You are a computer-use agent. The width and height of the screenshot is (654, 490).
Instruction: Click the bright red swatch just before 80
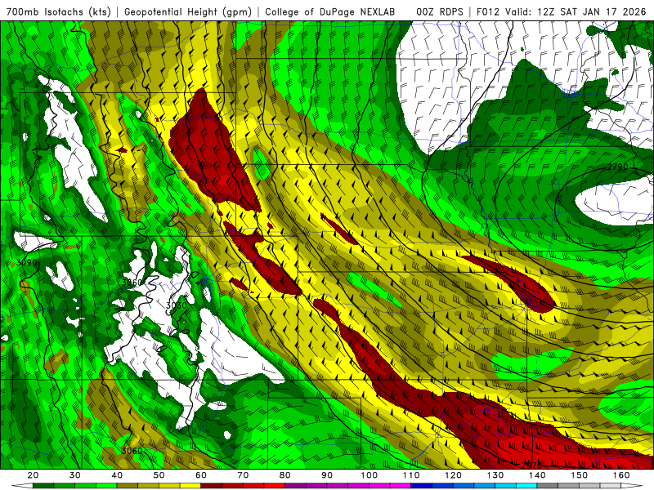point(275,486)
